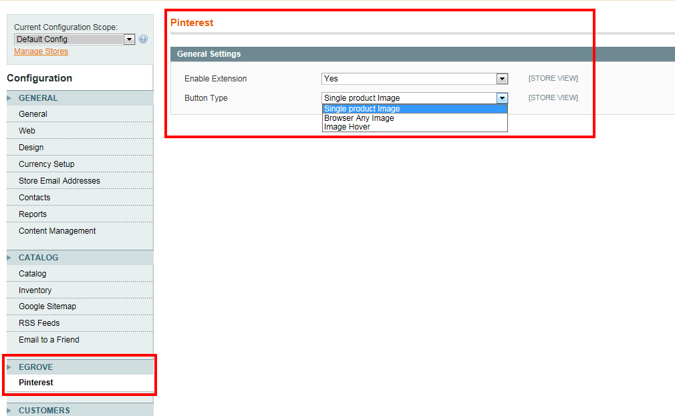
Task: Choose the Image Hover option
Action: click(414, 127)
